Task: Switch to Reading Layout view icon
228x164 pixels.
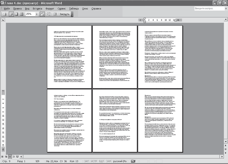Action: (17, 157)
